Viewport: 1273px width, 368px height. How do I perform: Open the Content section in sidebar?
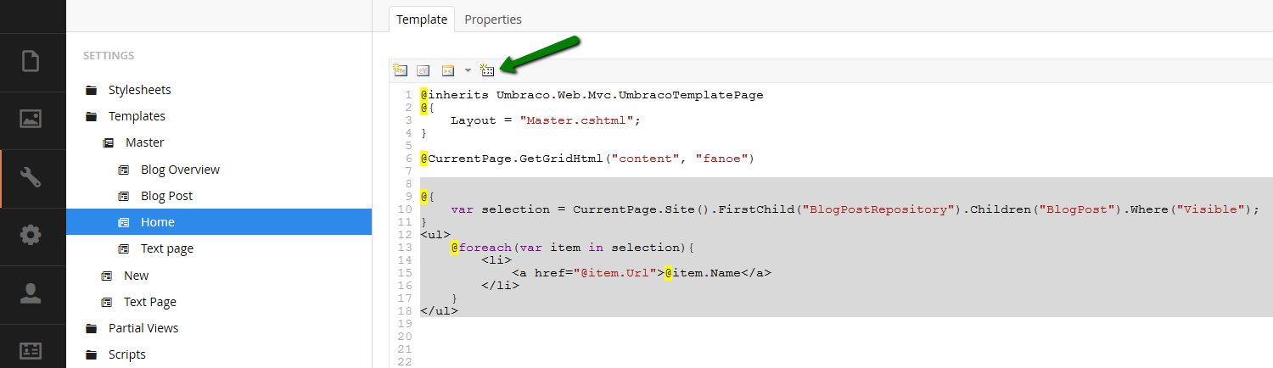31,62
